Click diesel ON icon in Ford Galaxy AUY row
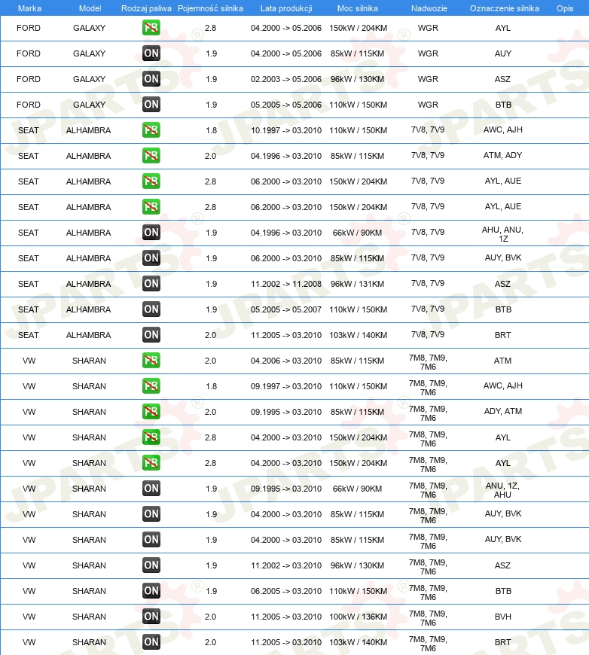The height and width of the screenshot is (655, 589). point(151,53)
